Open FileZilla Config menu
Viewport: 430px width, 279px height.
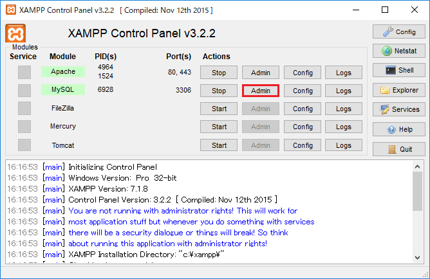pos(303,109)
